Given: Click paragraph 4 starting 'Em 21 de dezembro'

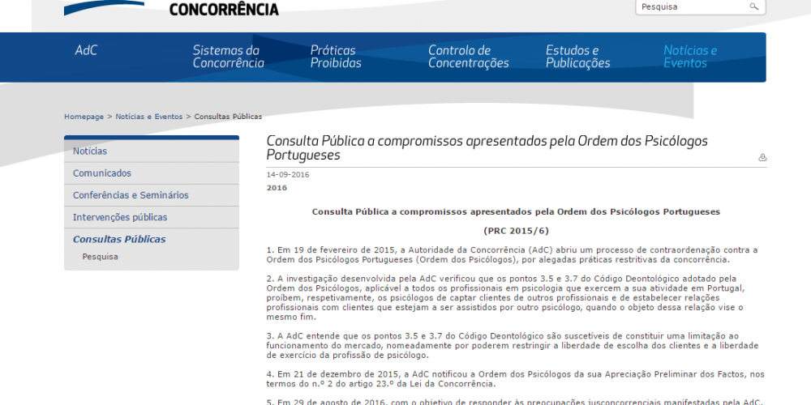Looking at the screenshot, I should point(515,379).
